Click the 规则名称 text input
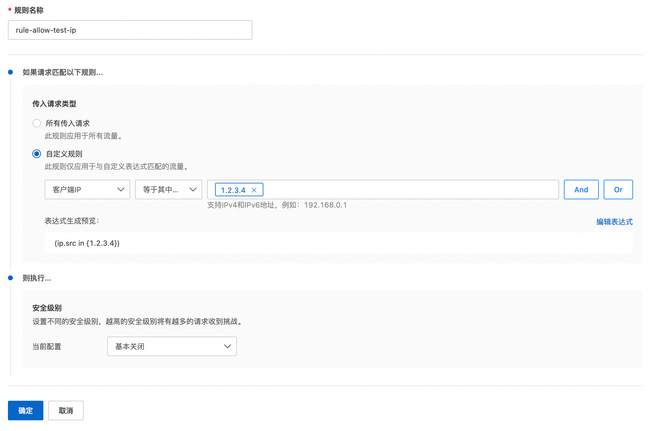Screen dimensions: 655x431 pyautogui.click(x=130, y=30)
